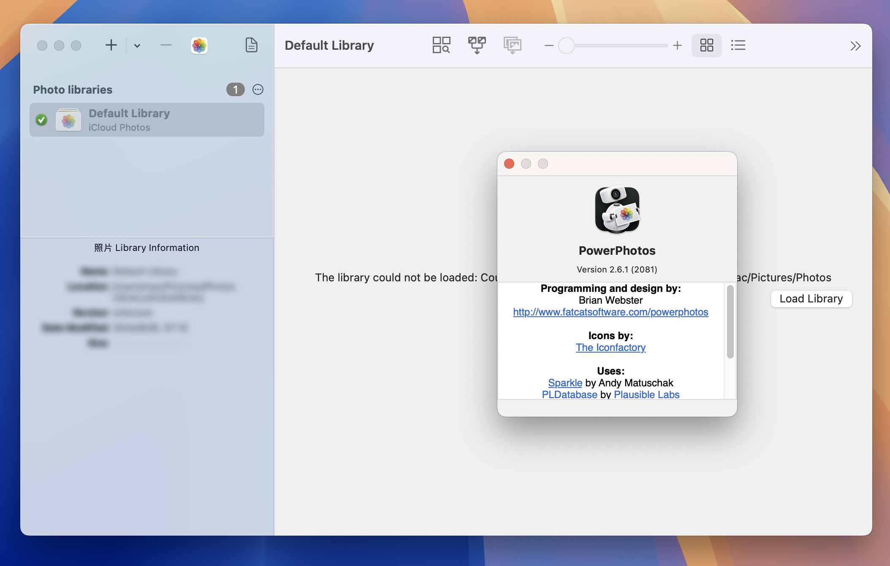Expand the toolbar overflow chevrons
The height and width of the screenshot is (566, 890).
click(x=855, y=46)
